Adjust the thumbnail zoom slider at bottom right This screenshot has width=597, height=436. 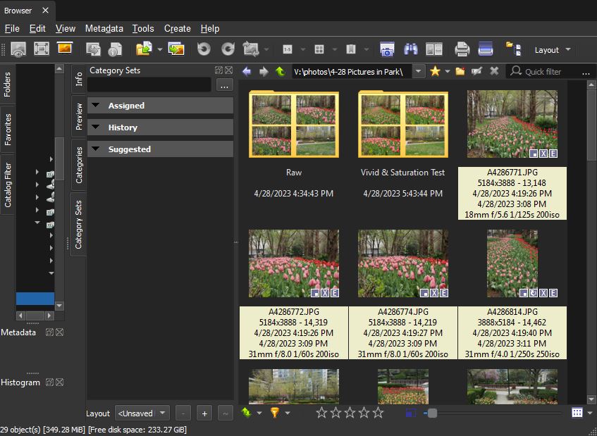(x=431, y=414)
